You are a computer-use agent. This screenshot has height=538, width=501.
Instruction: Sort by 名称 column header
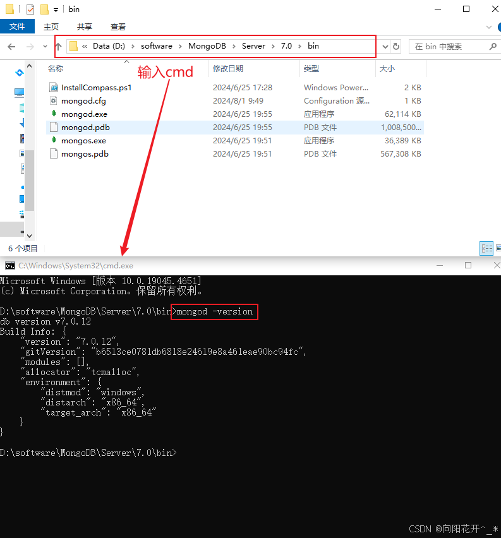pos(56,69)
